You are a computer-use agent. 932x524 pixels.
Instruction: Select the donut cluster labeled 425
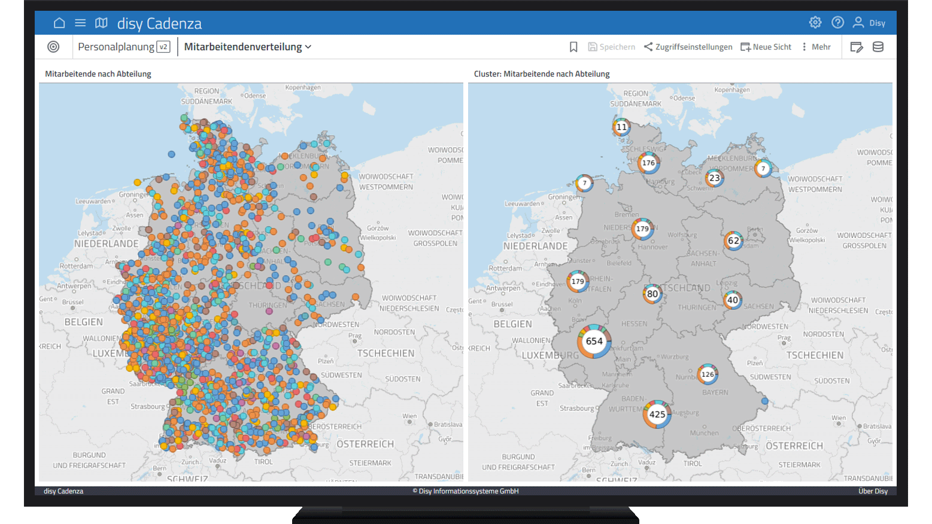click(657, 413)
